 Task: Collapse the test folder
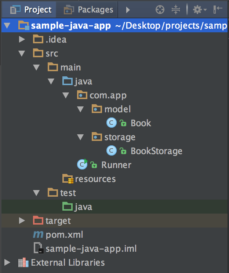coord(36,193)
